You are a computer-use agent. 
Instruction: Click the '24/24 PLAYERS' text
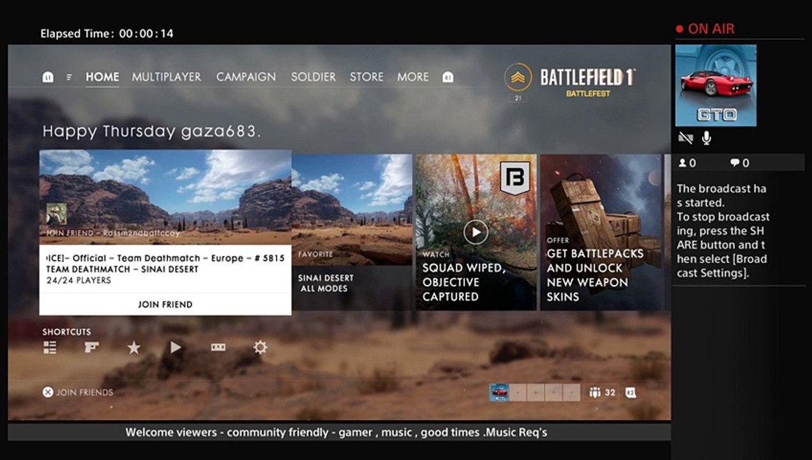[79, 280]
